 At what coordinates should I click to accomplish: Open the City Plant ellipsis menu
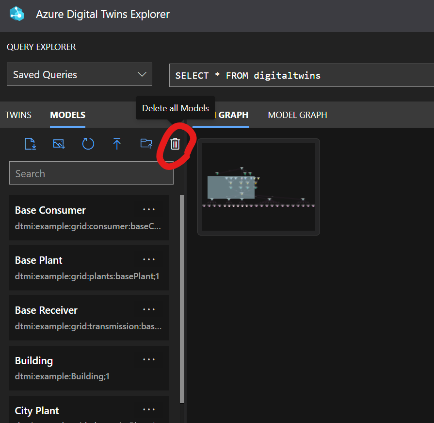point(149,409)
